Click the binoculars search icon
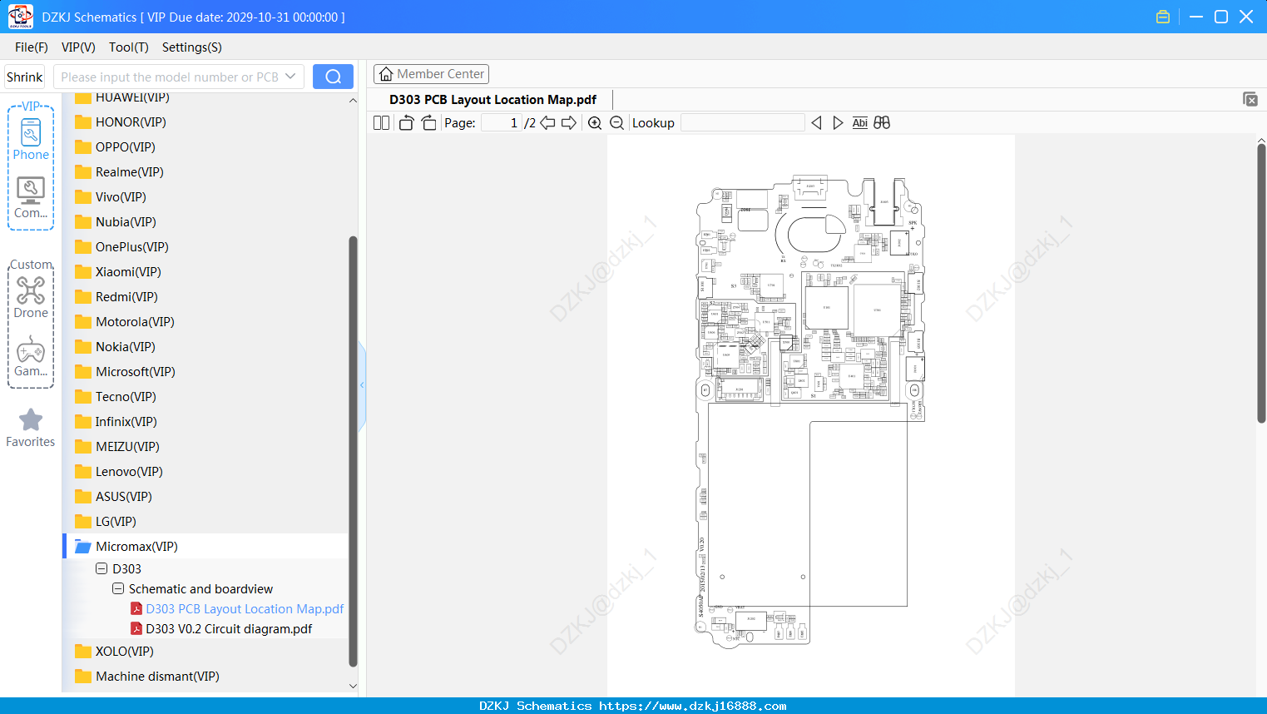This screenshot has height=714, width=1267. (x=882, y=123)
